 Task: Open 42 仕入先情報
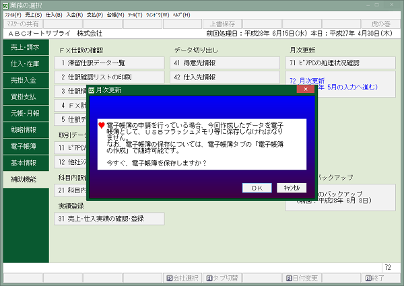(225, 77)
